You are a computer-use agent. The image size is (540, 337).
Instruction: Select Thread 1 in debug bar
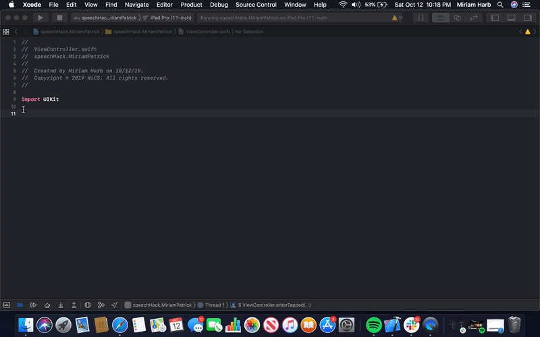[211, 305]
